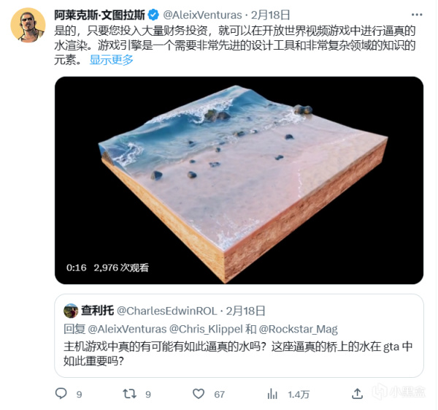This screenshot has height=410, width=438.
Task: Open @Rockstar_Mag mention link
Action: point(299,329)
